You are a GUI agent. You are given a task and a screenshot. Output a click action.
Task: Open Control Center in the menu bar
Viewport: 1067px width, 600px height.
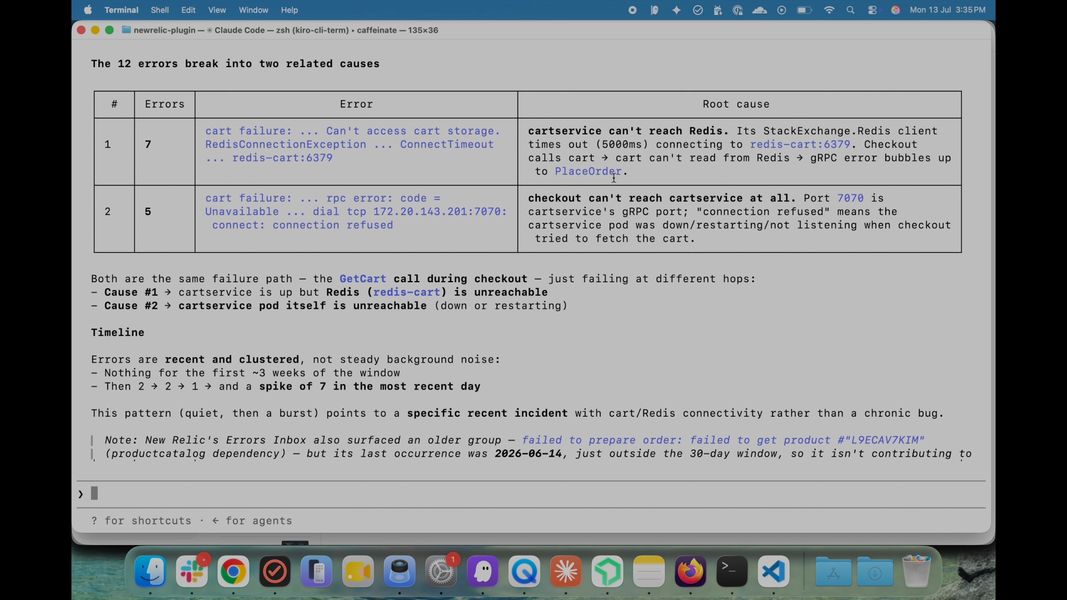(x=874, y=10)
